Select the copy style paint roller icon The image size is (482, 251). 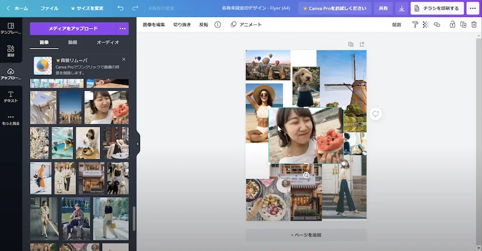[415, 25]
